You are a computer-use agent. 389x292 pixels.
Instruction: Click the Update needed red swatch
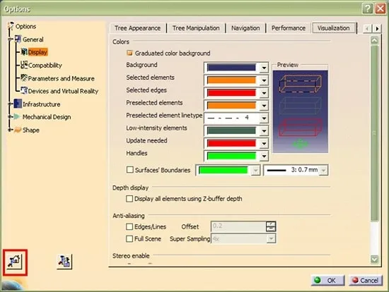[x=231, y=143]
